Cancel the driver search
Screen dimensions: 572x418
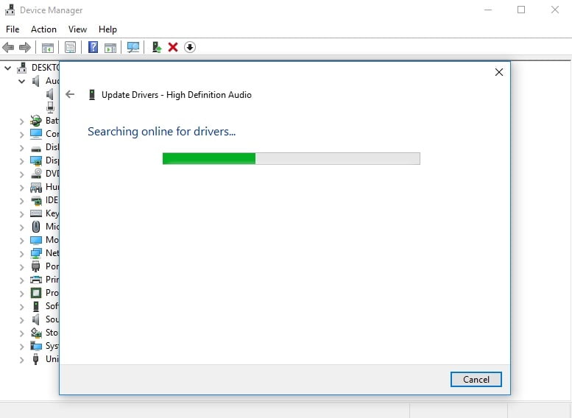[476, 379]
